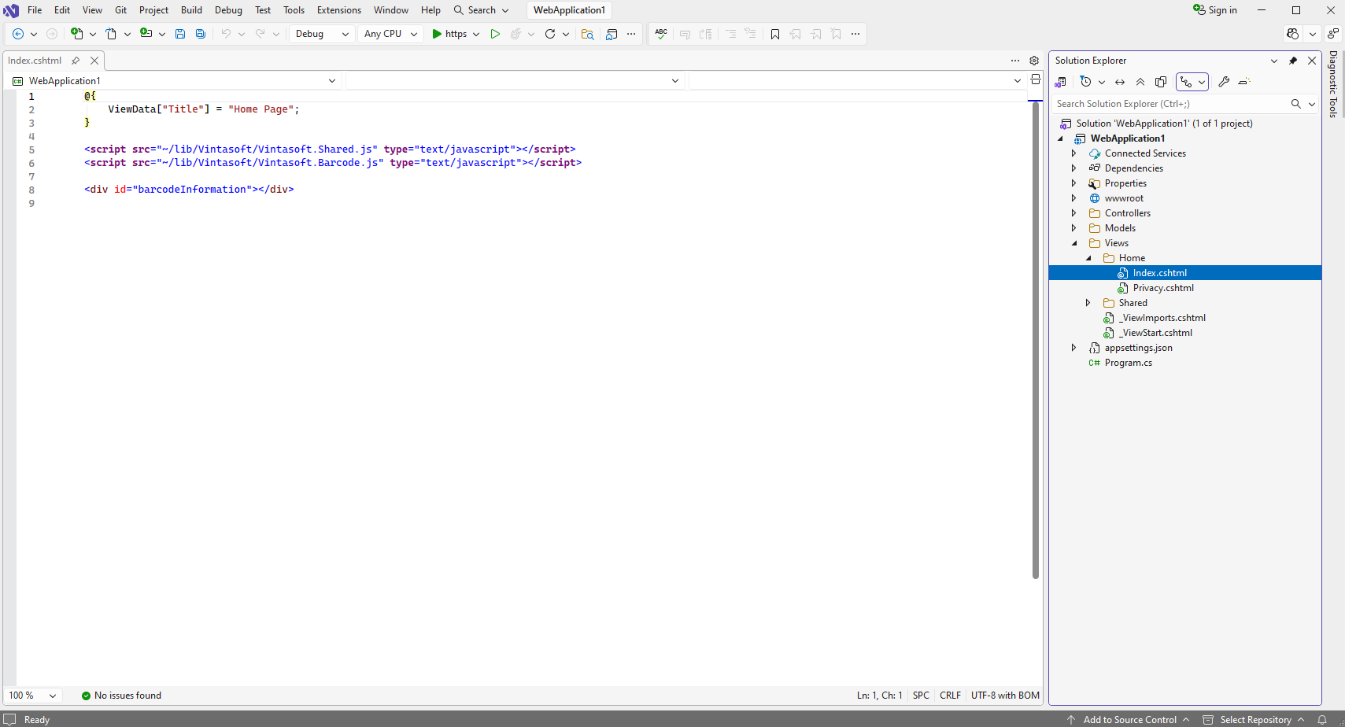Toggle the Solution Explorer auto-hide pin

[1293, 61]
